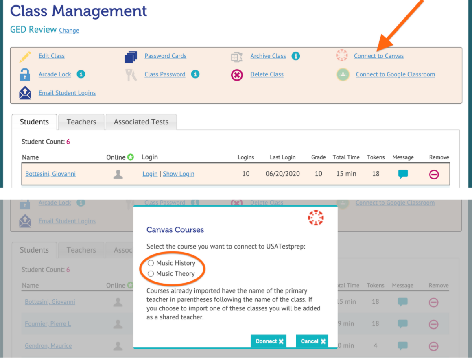
Task: Click the Cancel button in Canvas dialog
Action: [312, 341]
